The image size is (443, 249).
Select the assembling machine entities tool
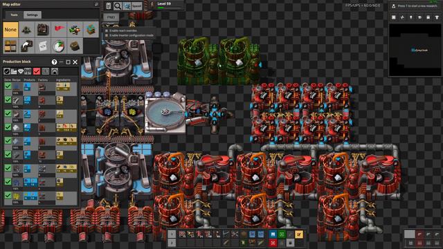point(43,30)
